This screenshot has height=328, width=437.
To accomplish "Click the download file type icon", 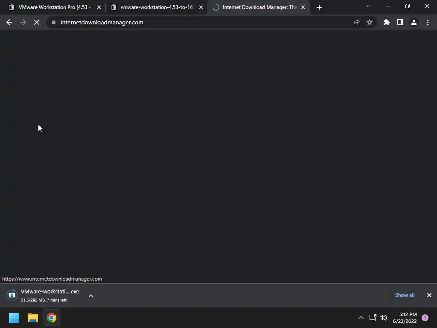I will pyautogui.click(x=12, y=296).
